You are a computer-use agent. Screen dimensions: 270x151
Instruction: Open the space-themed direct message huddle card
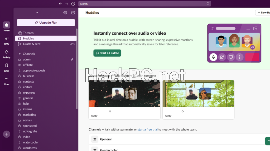124,100
